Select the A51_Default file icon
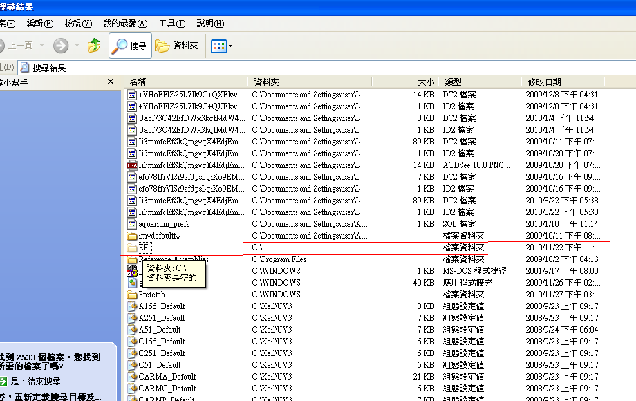Screen dimensions: 636x401 point(131,330)
